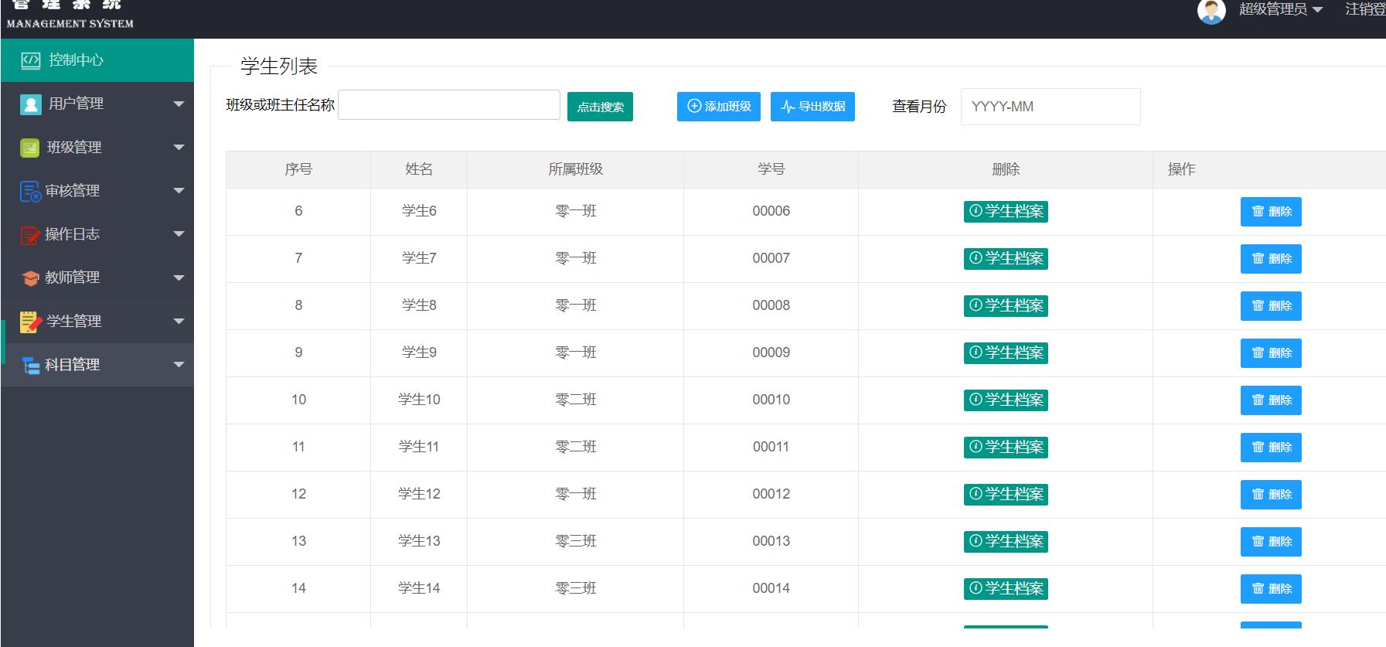Click name cell 学生11
Image resolution: width=1386 pixels, height=647 pixels.
point(419,447)
